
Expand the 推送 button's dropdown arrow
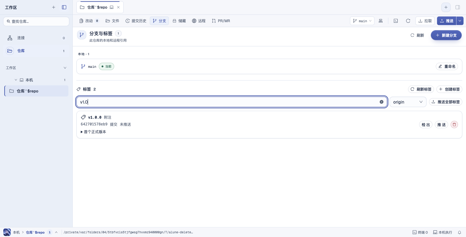(460, 21)
